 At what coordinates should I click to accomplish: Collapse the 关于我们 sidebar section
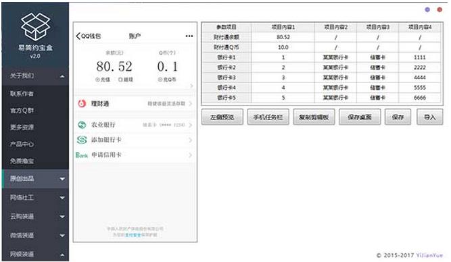pyautogui.click(x=35, y=76)
